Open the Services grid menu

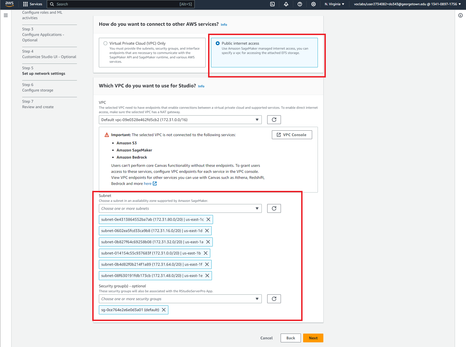[33, 4]
